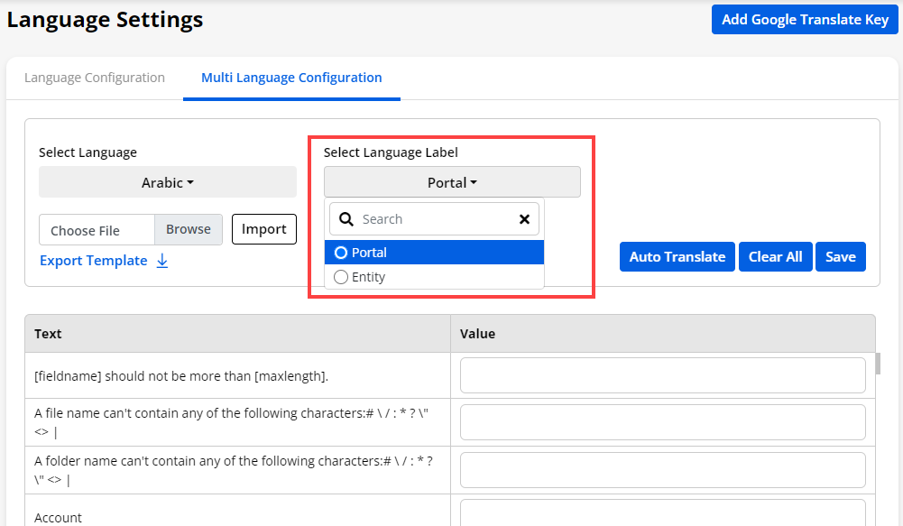Focus the Search field in the dropdown

[x=438, y=219]
